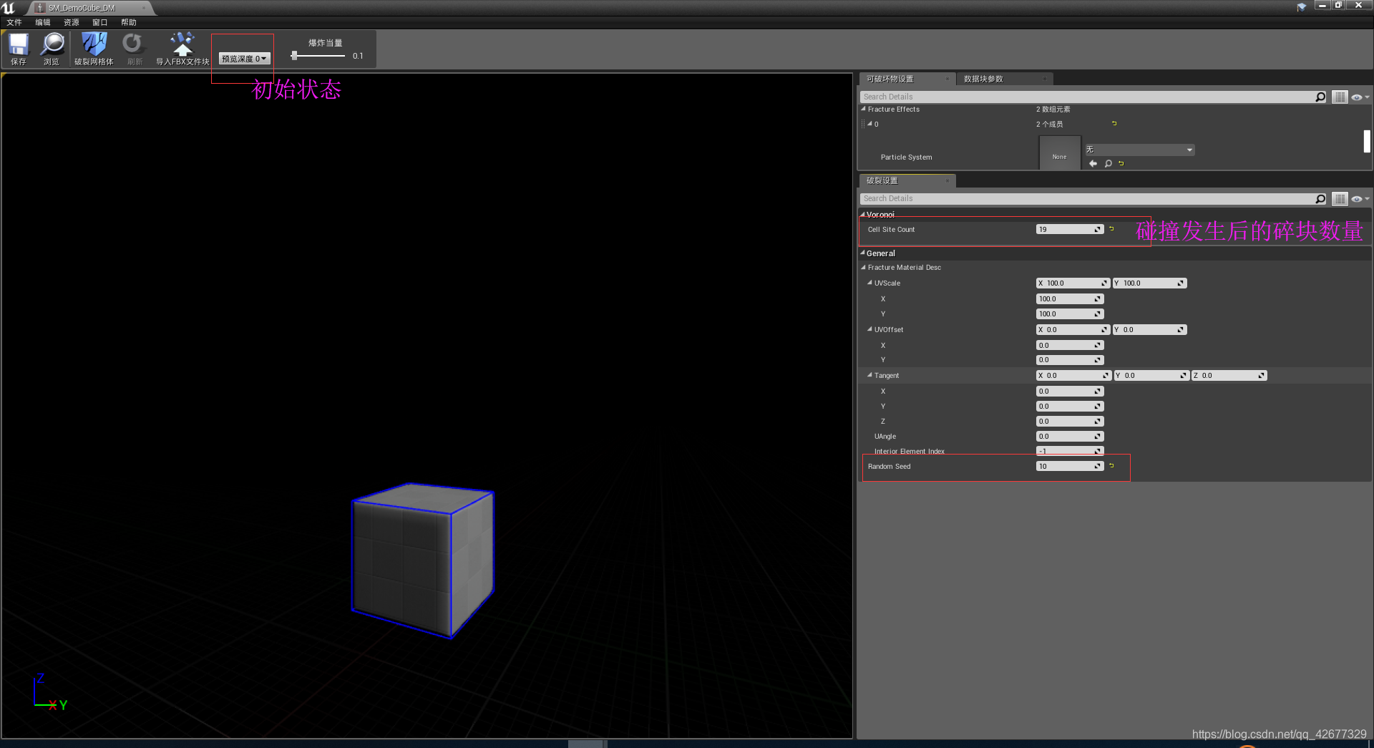Click search magnifier in fracture settings panel
The width and height of the screenshot is (1374, 748).
tap(1320, 198)
